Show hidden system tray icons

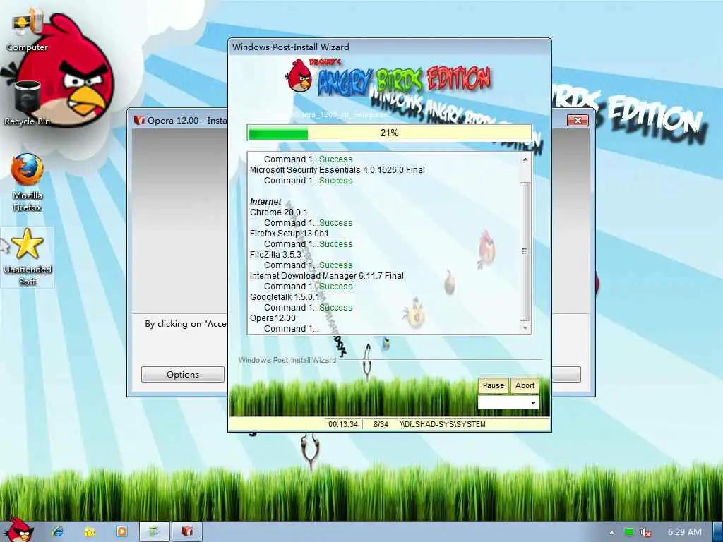tap(612, 533)
